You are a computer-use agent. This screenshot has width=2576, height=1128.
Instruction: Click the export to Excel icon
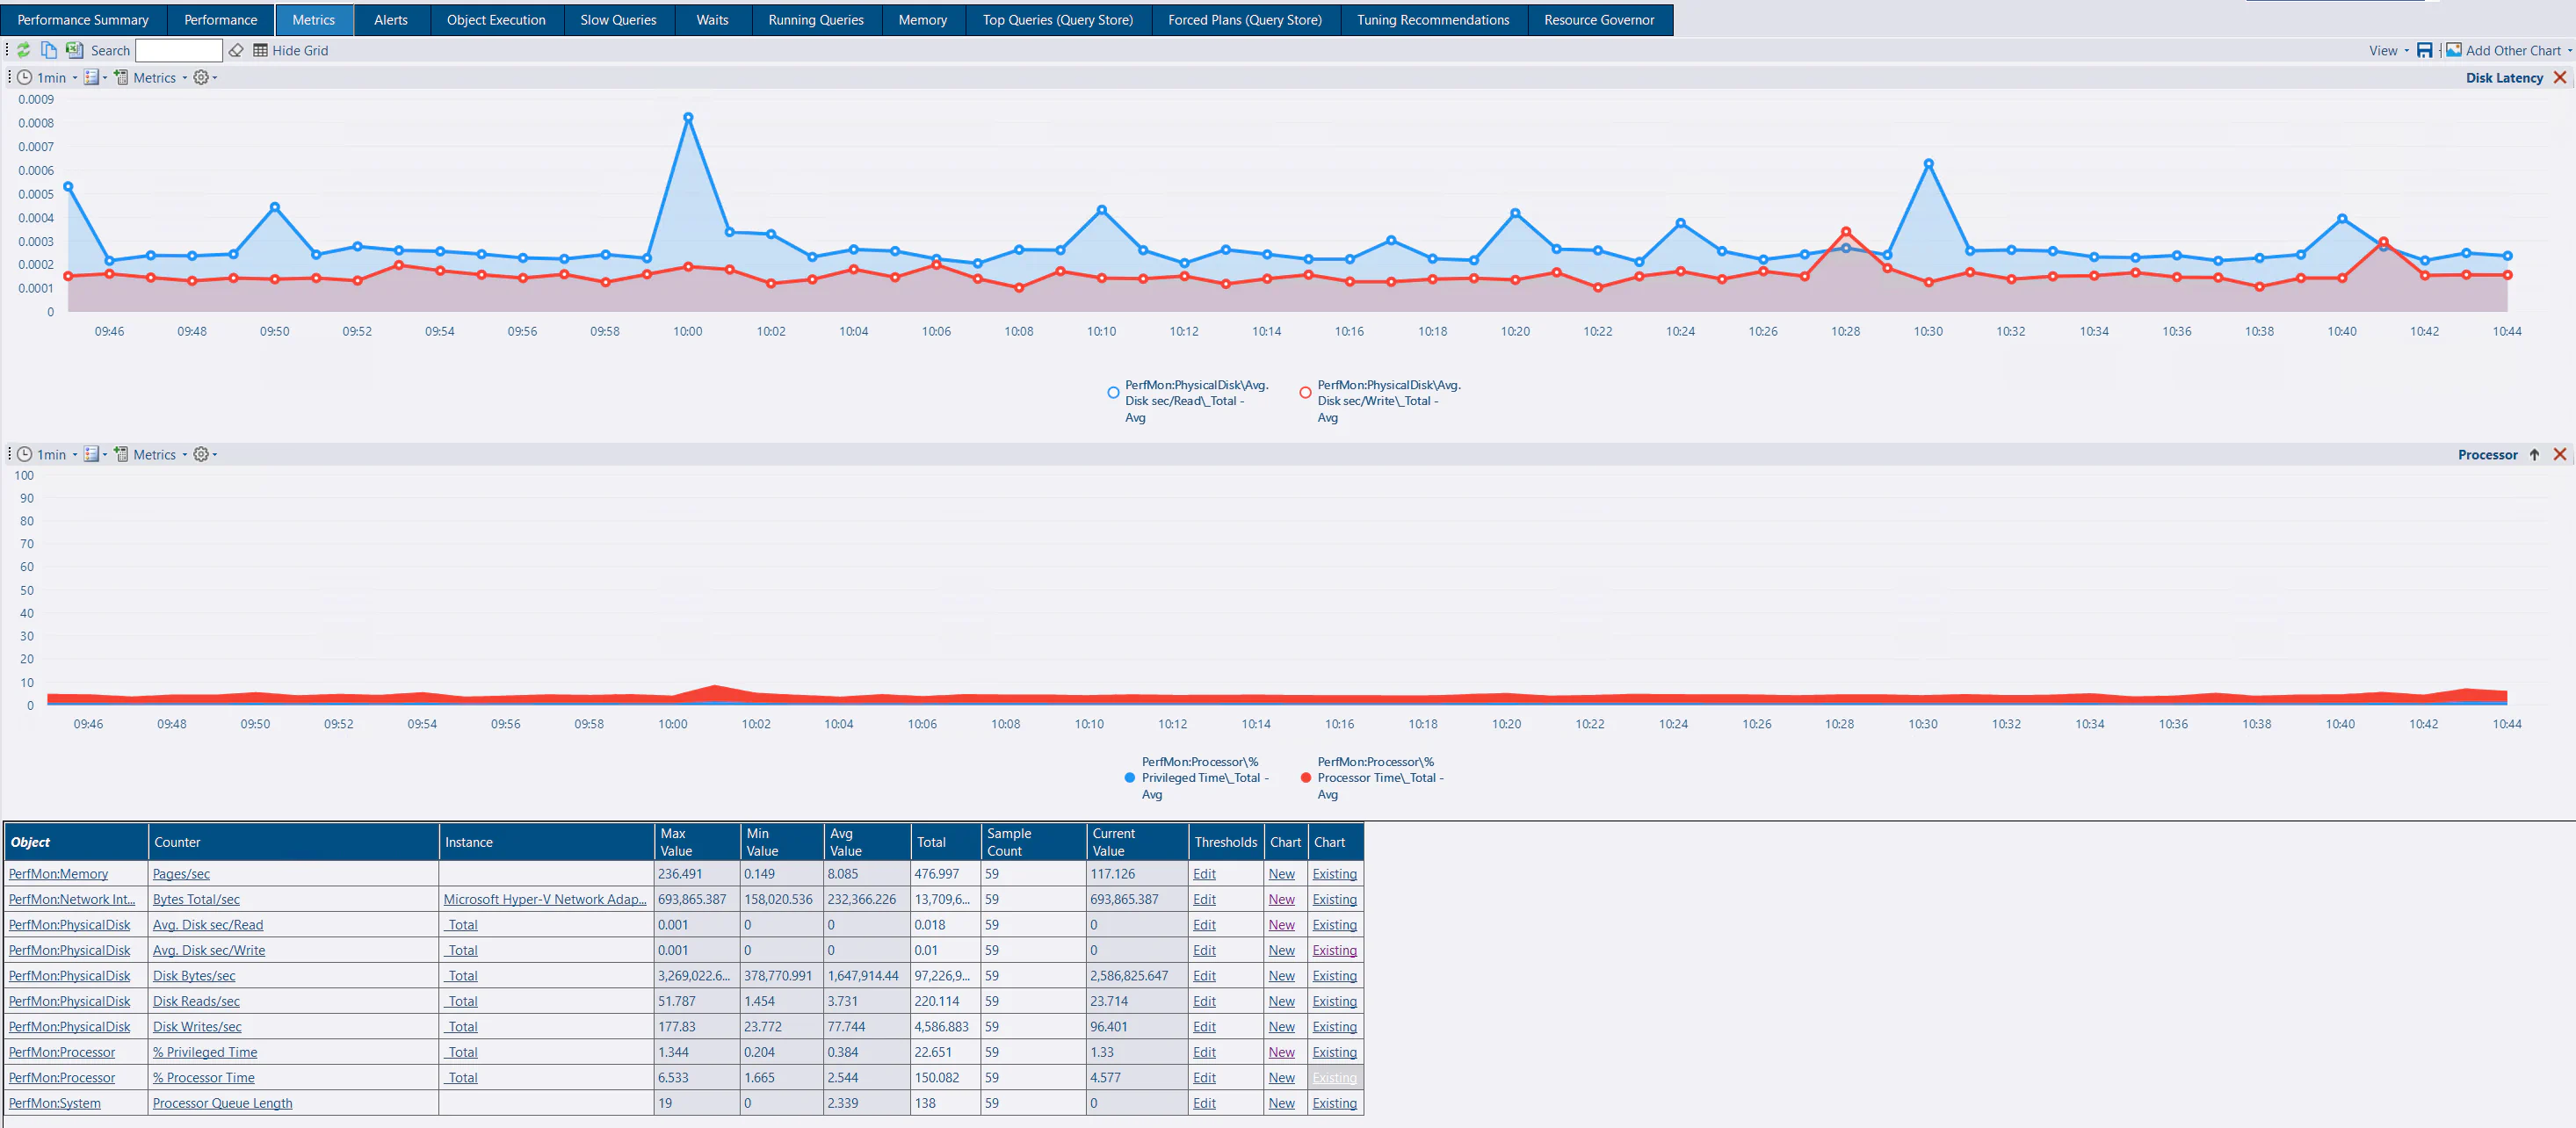(74, 50)
